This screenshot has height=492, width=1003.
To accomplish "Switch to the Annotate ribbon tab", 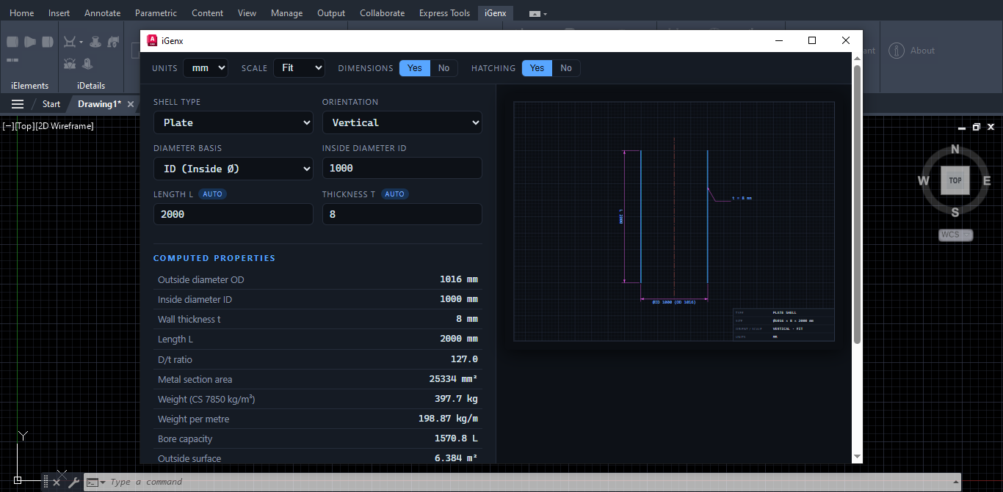I will pos(103,13).
